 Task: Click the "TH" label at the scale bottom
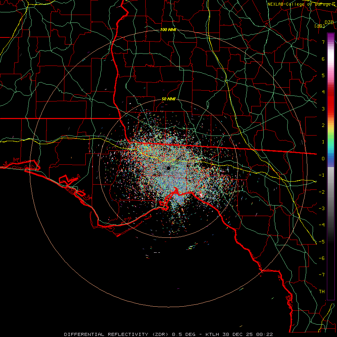click(322, 292)
